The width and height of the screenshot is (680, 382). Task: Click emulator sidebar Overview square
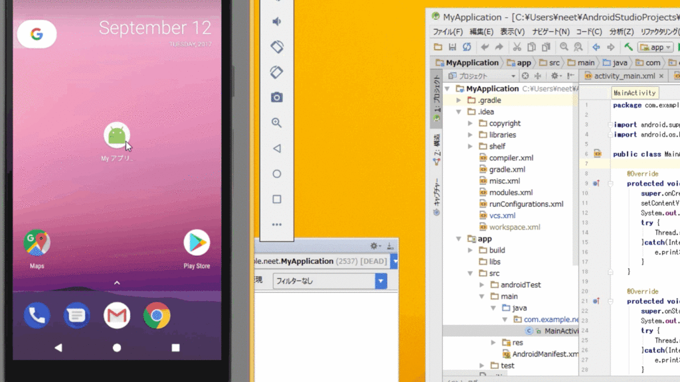point(277,199)
